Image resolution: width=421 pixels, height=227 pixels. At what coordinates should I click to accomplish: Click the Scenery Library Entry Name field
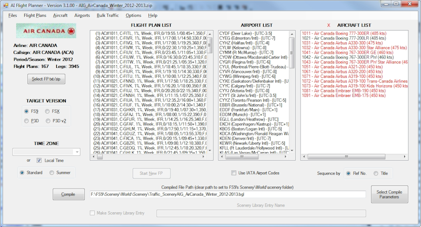[261, 213]
